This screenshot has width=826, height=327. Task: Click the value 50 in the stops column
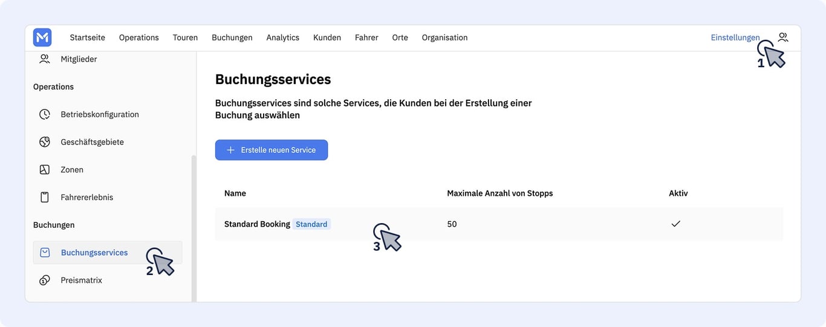(452, 224)
